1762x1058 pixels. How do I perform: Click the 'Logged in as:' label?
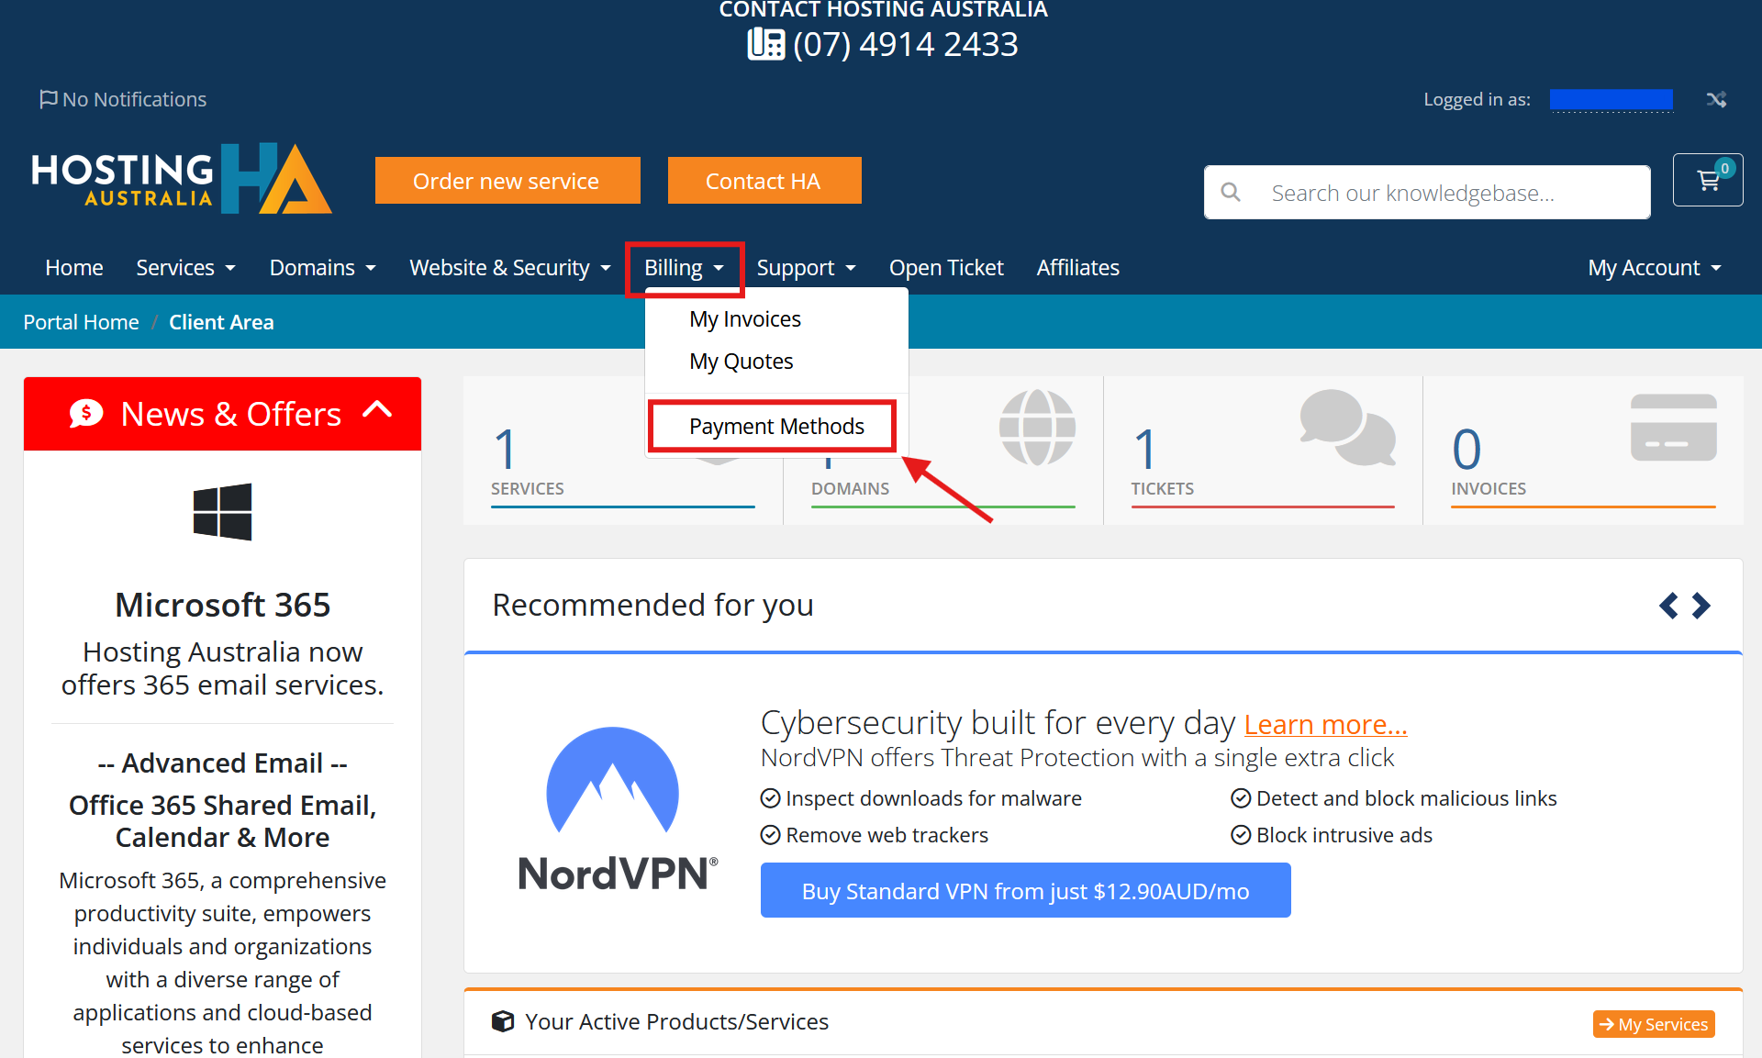tap(1478, 99)
